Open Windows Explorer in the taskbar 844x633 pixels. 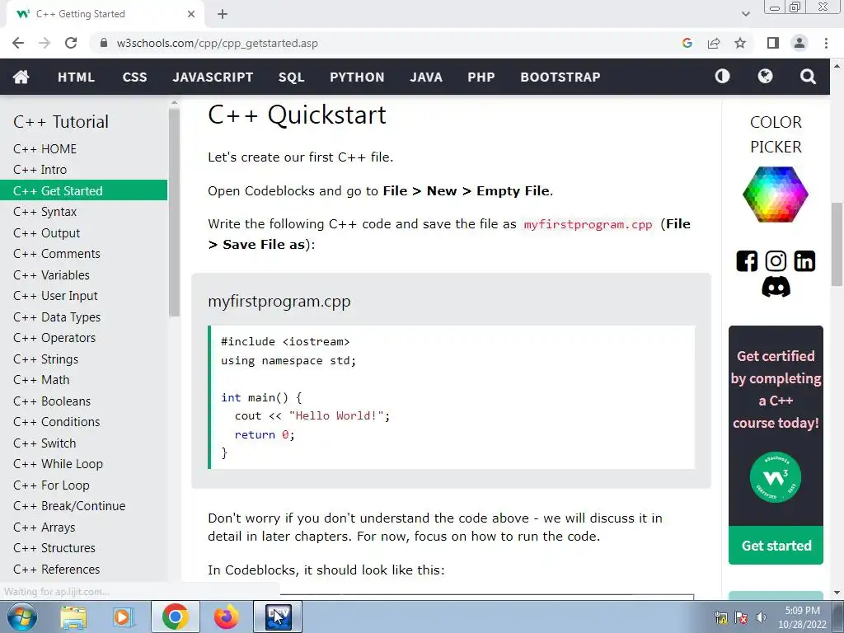tap(73, 617)
